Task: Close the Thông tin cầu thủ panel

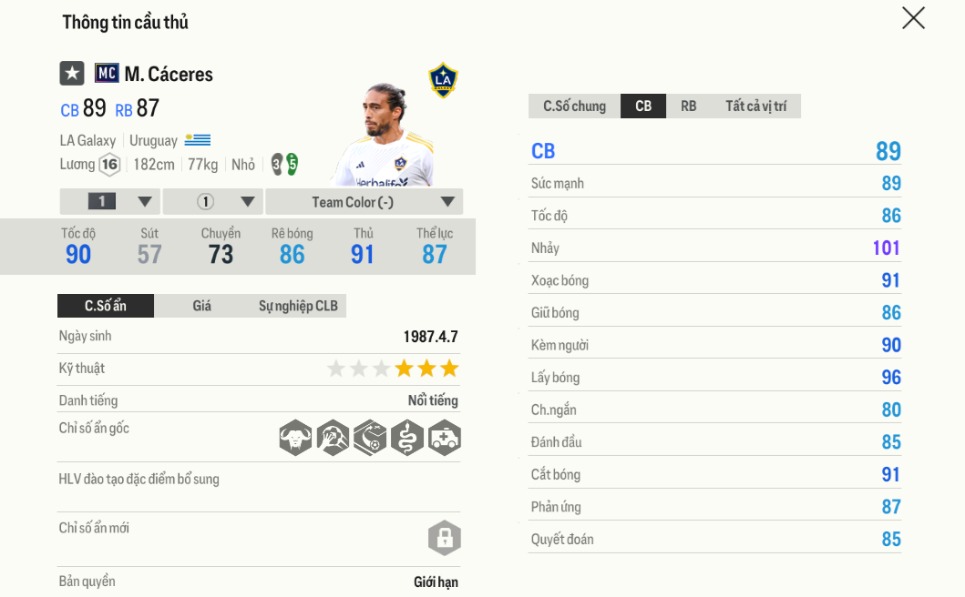Action: (913, 18)
